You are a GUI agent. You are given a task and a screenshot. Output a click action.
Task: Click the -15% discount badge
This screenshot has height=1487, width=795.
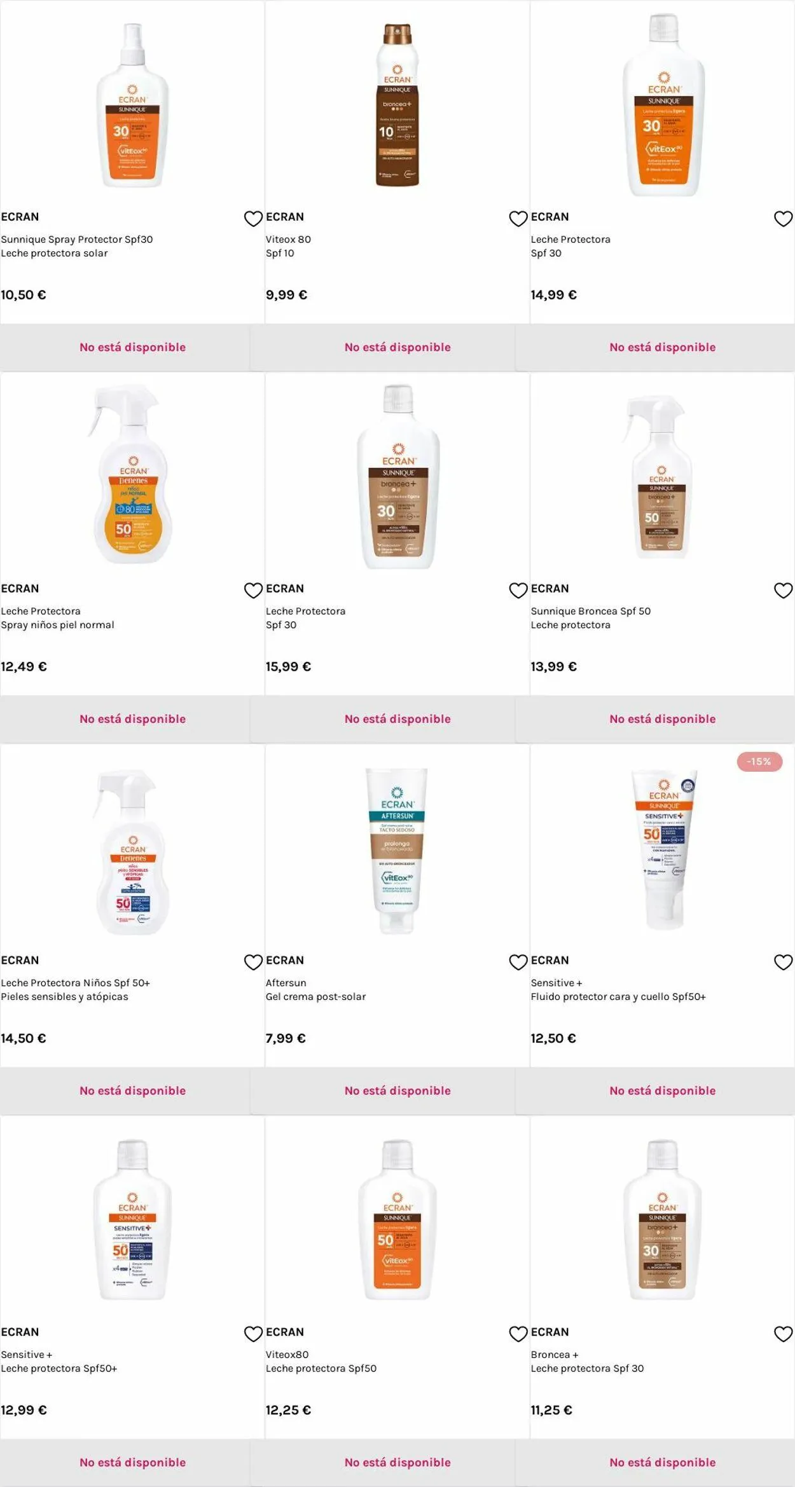[x=759, y=762]
